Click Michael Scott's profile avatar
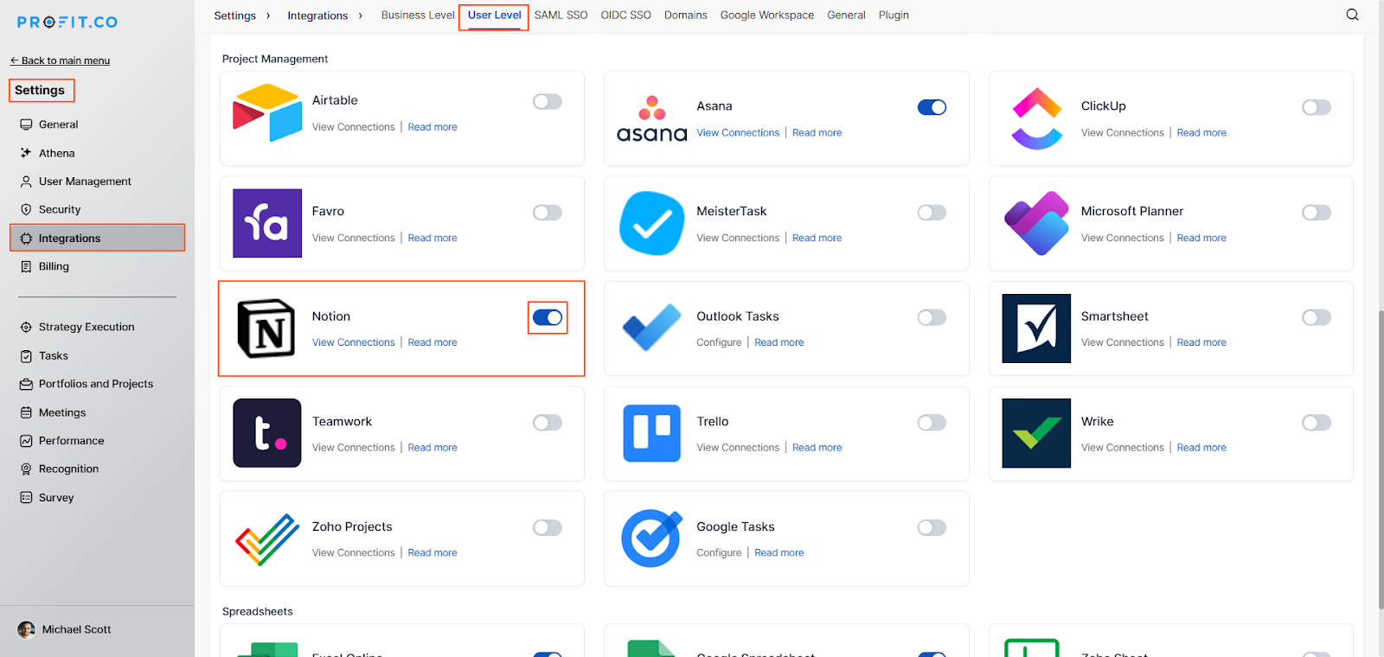 click(x=26, y=629)
